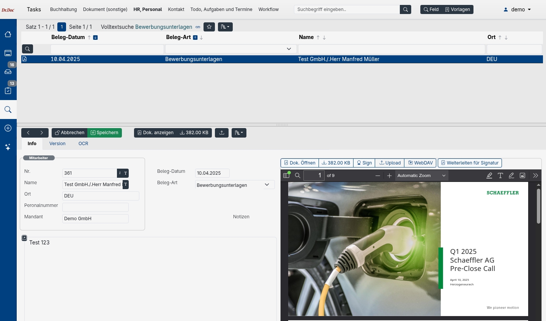Open the AI sparkle icon in sidebar
The height and width of the screenshot is (321, 546).
click(8, 147)
